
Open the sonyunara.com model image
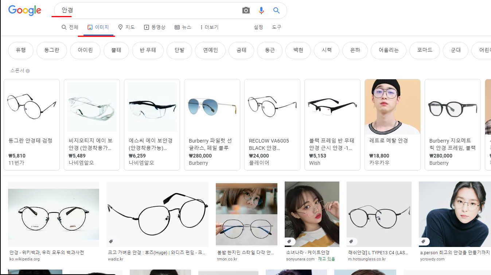[312, 214]
